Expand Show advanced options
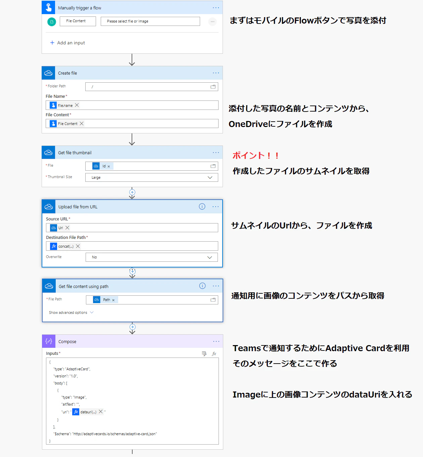 click(71, 313)
